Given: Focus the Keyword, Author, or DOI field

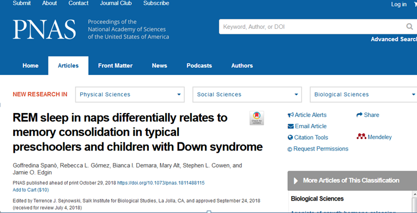Looking at the screenshot, I should 312,27.
